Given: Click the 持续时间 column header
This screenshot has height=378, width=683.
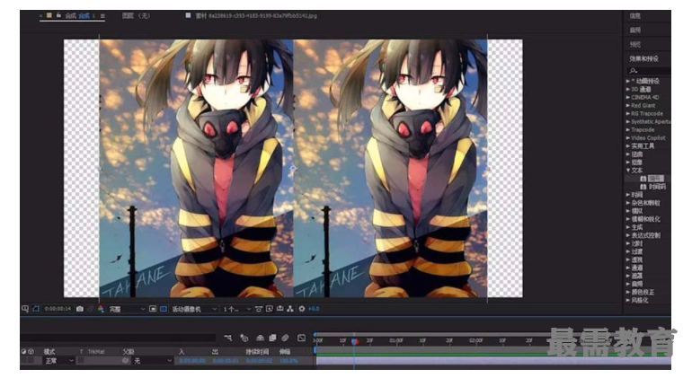Looking at the screenshot, I should pos(257,351).
